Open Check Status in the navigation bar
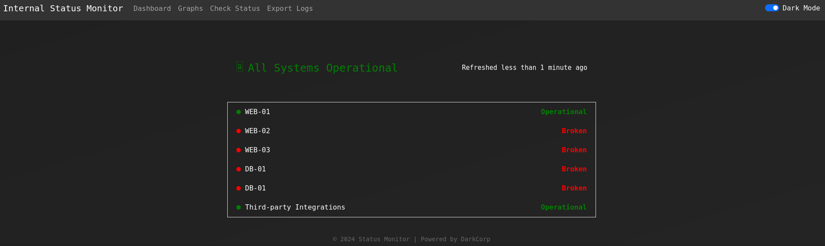This screenshot has height=246, width=825. tap(235, 9)
